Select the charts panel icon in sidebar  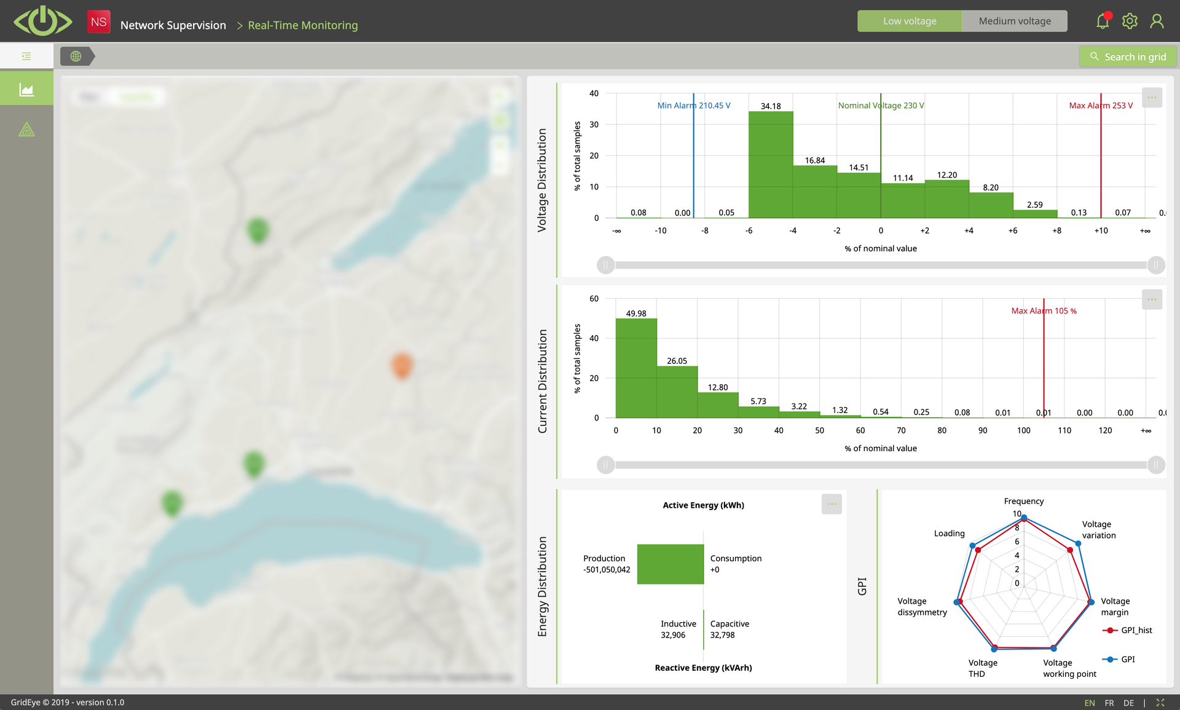click(x=26, y=88)
